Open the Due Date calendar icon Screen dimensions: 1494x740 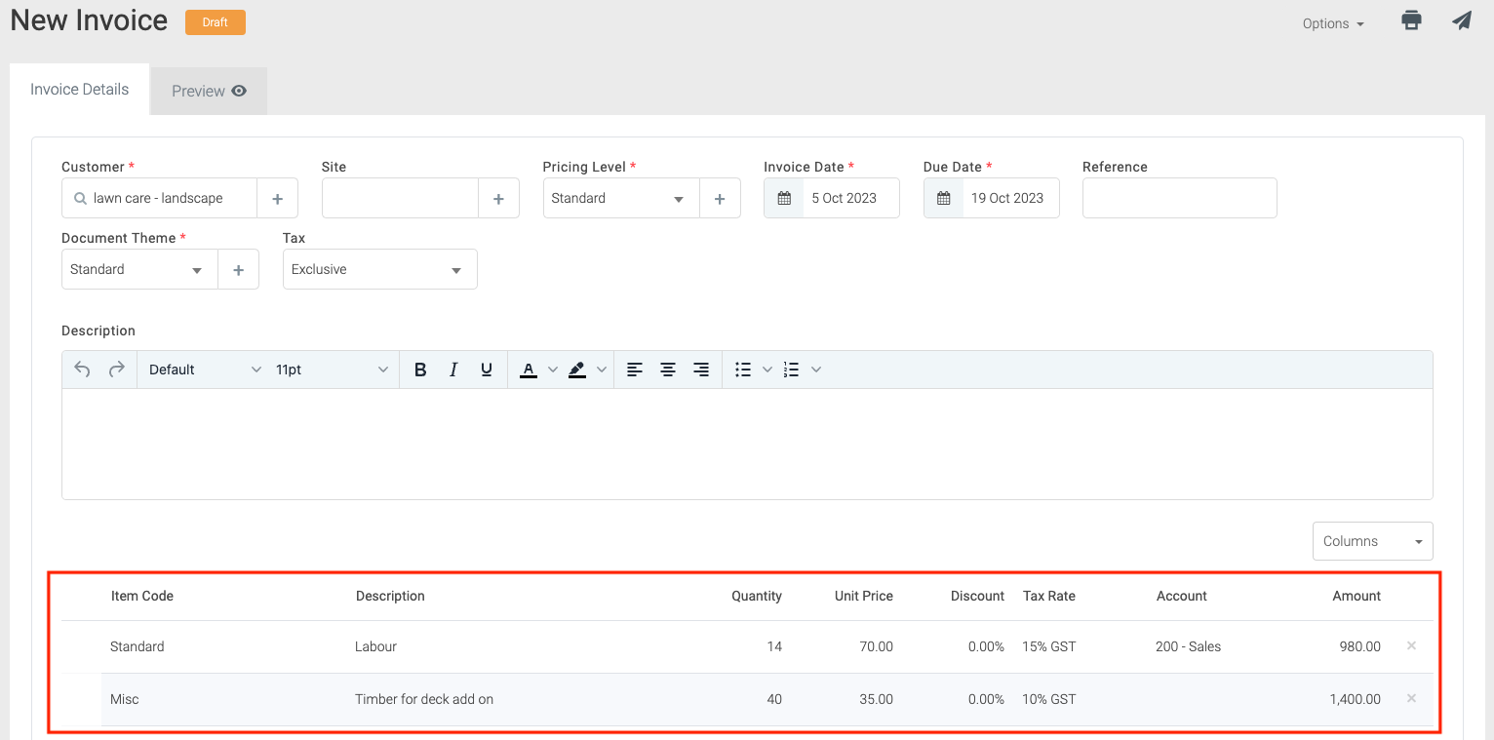pos(944,197)
